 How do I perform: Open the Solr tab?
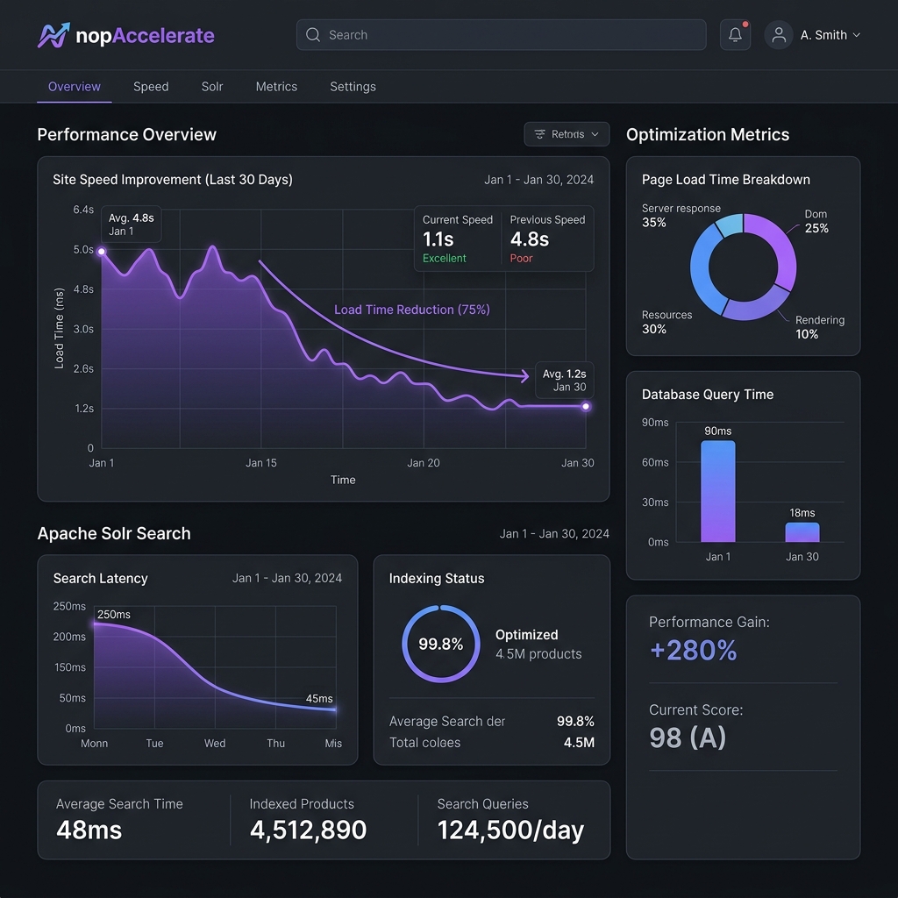(212, 87)
